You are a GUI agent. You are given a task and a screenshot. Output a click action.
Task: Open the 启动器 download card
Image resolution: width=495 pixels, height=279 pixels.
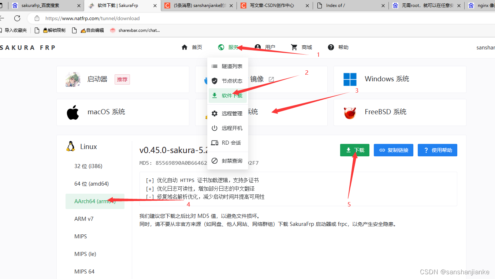(123, 79)
